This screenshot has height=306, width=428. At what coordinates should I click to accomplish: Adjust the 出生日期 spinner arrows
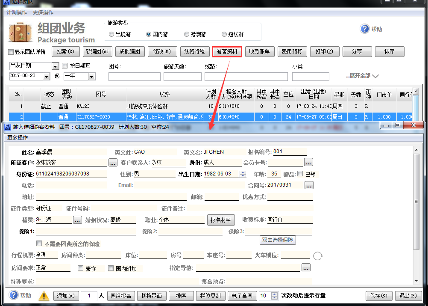[x=243, y=174]
